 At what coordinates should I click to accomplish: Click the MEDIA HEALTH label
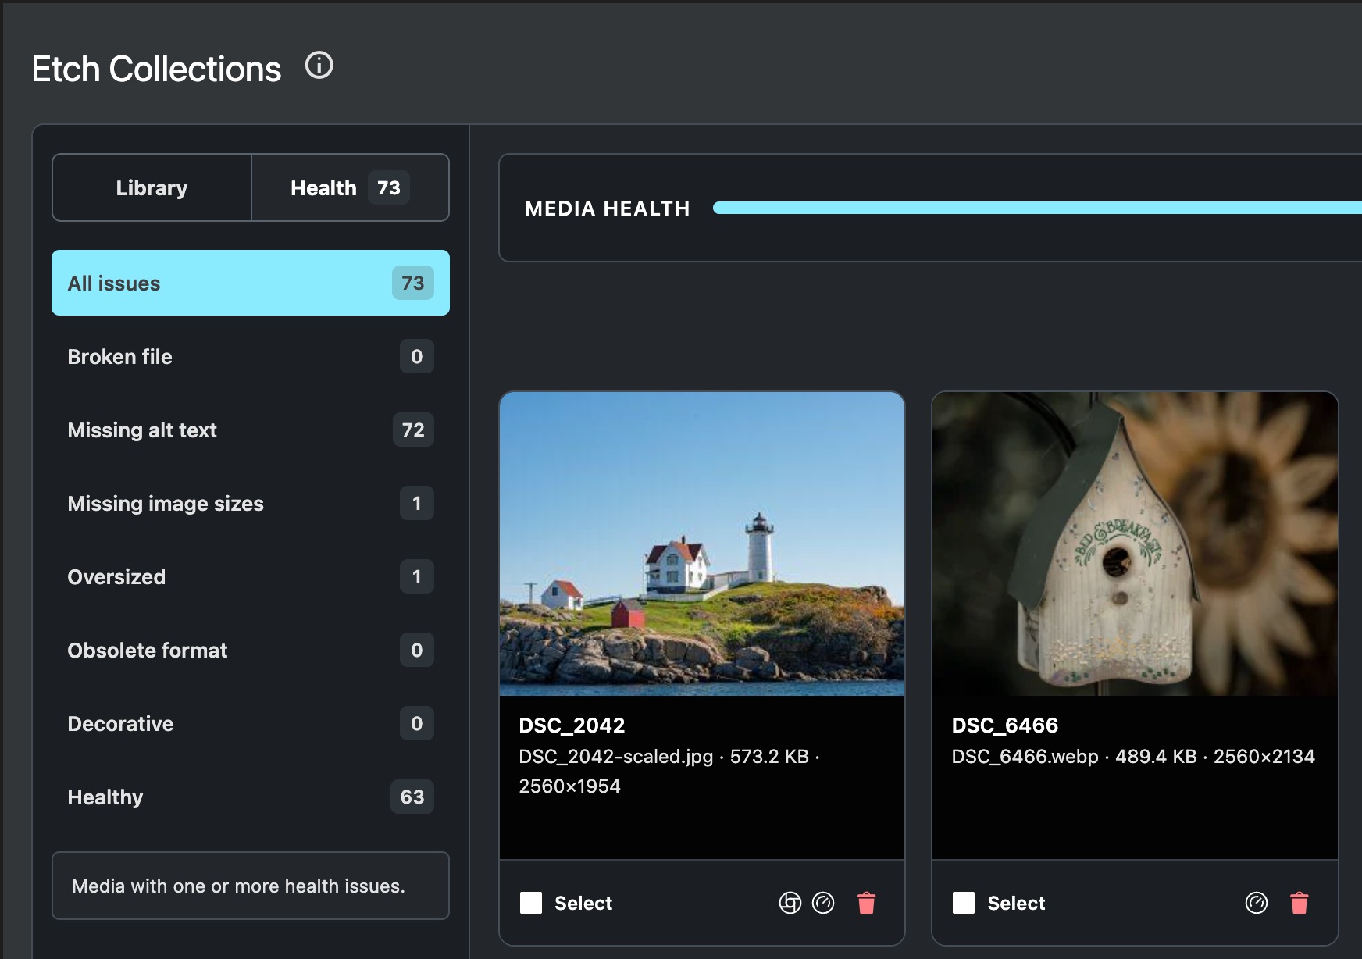click(608, 208)
